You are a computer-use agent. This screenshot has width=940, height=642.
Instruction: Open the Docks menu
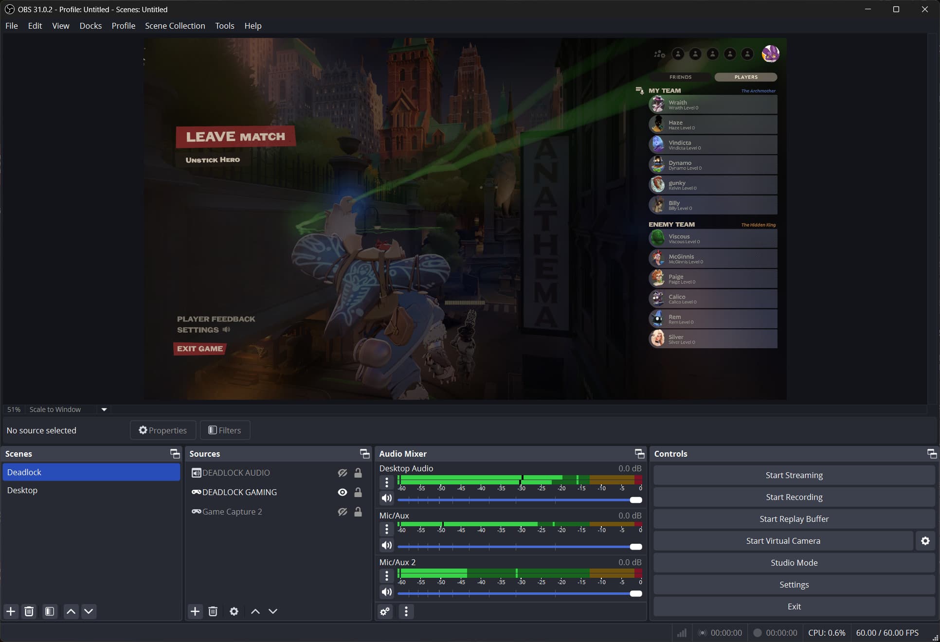(90, 26)
